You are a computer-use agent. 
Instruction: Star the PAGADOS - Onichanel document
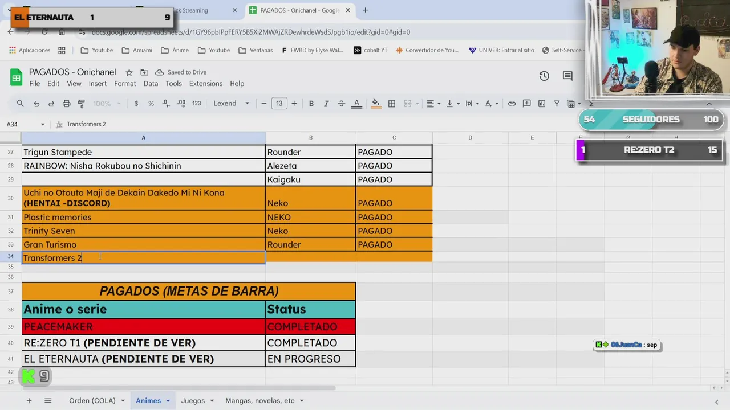[x=129, y=72]
